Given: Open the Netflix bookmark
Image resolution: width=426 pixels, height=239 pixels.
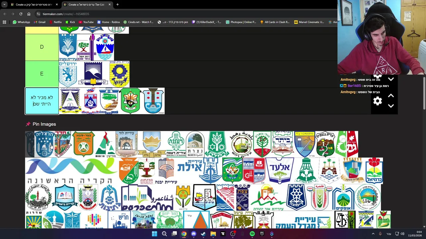Looking at the screenshot, I should [x=55, y=22].
